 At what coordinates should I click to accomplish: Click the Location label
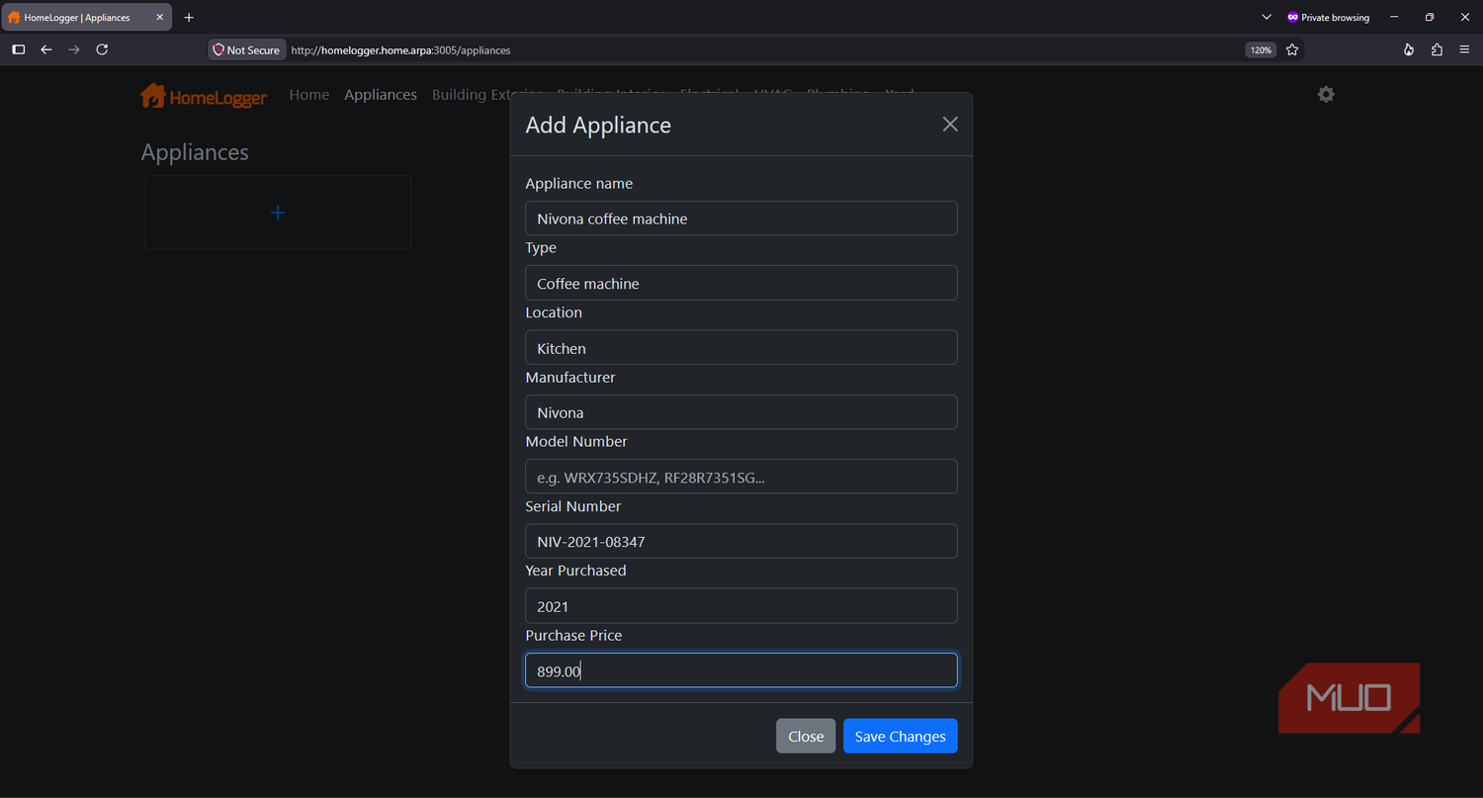click(554, 312)
